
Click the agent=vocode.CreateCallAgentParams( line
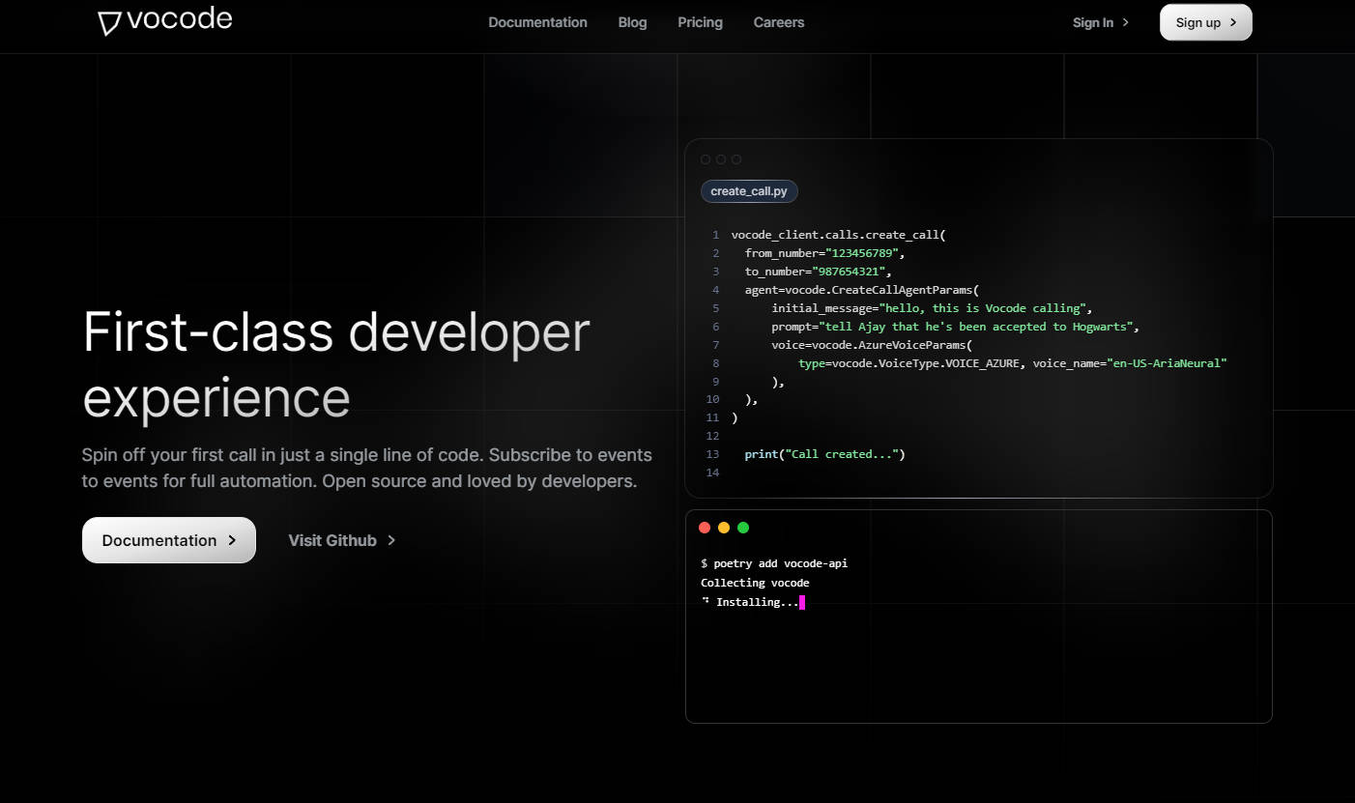click(x=862, y=290)
